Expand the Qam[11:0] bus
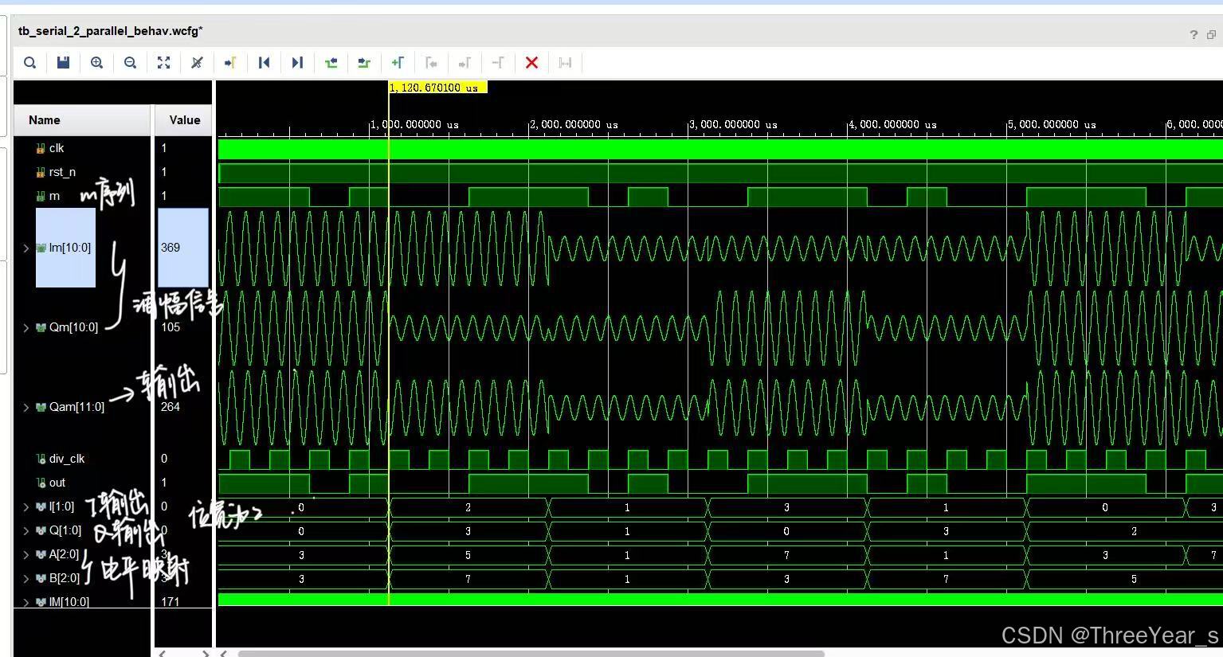 (x=25, y=407)
